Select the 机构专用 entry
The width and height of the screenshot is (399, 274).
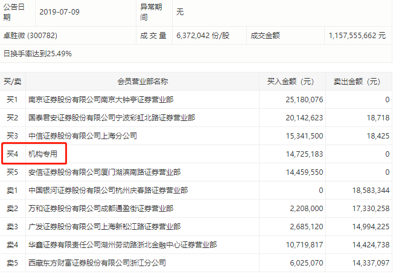(x=43, y=154)
